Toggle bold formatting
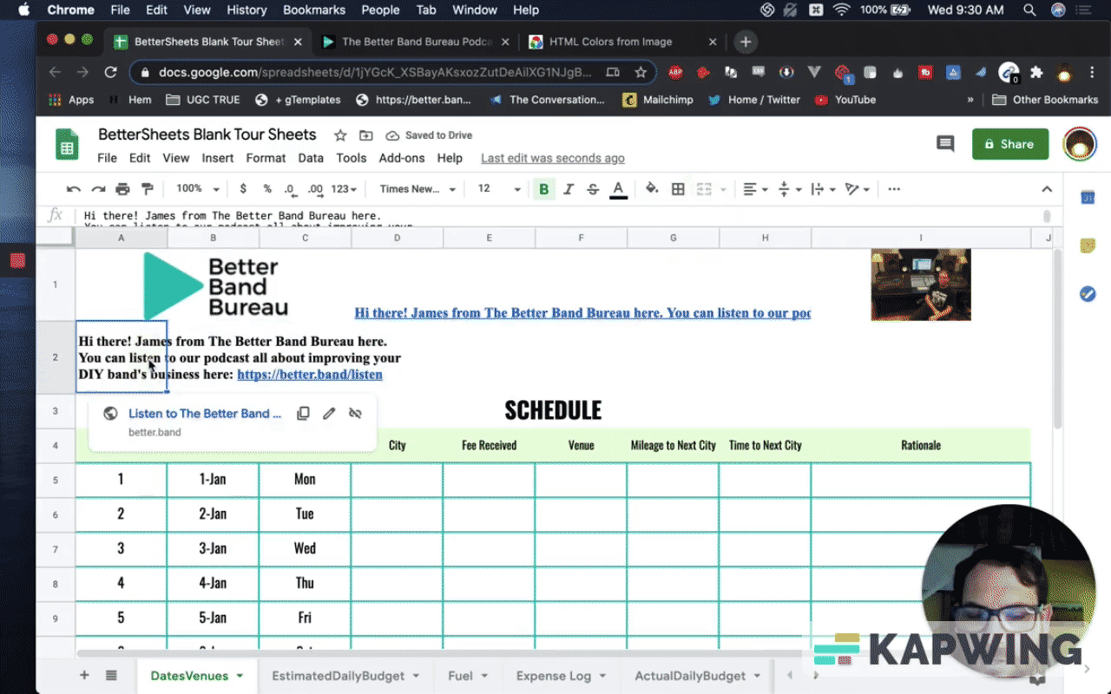 [x=544, y=189]
